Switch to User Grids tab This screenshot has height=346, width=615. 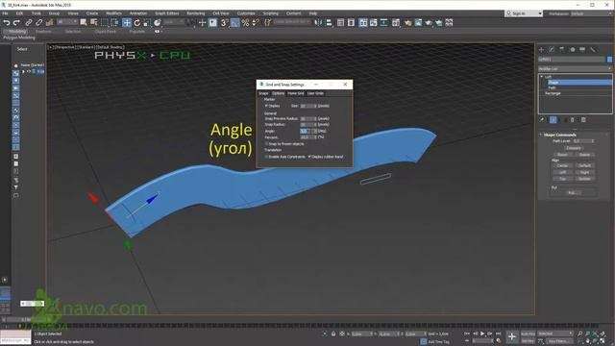[x=315, y=93]
